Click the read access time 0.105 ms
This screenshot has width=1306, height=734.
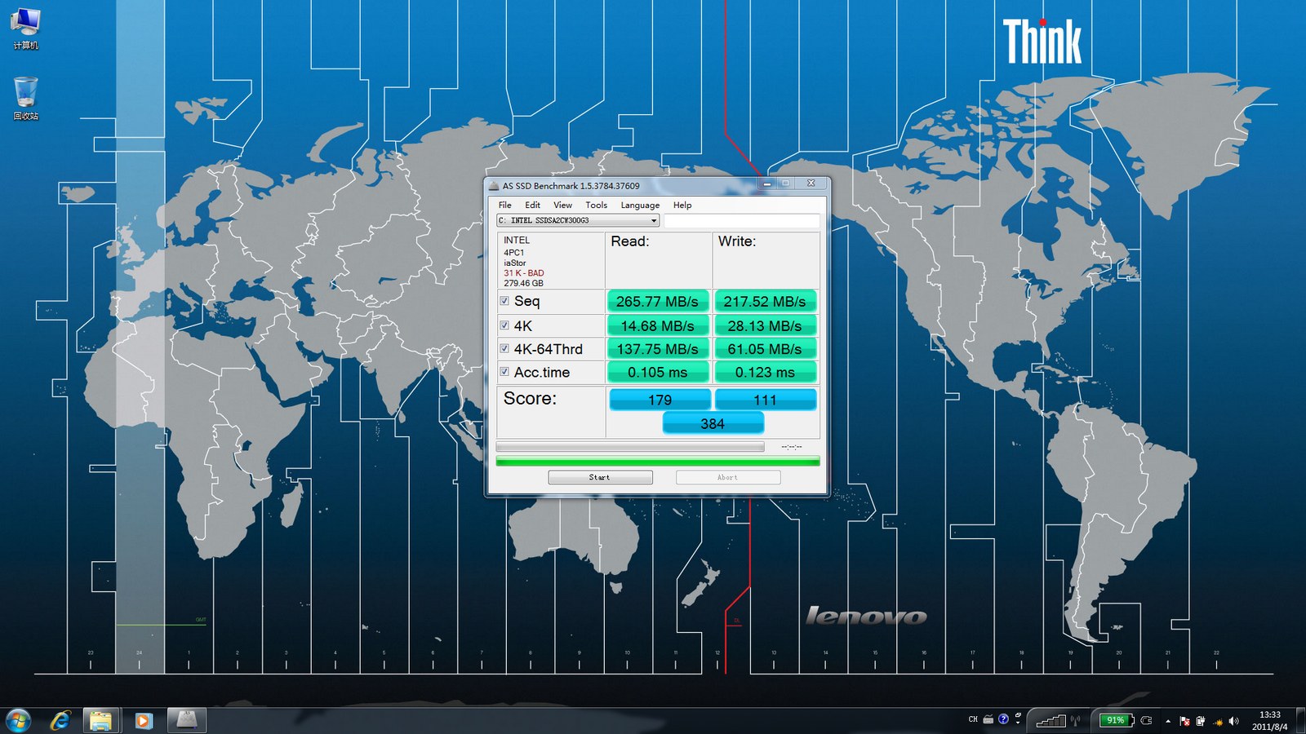(x=658, y=372)
